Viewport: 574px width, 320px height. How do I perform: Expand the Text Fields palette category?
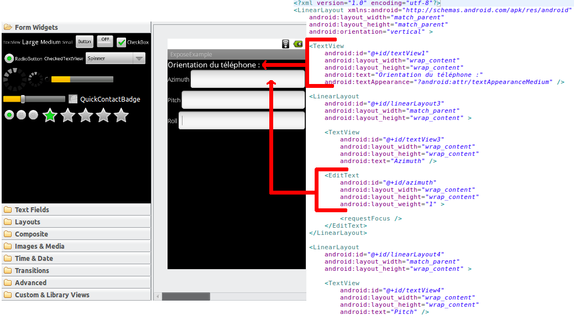pyautogui.click(x=32, y=210)
